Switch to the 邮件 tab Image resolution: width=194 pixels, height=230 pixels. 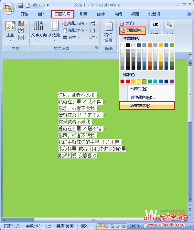[101, 14]
